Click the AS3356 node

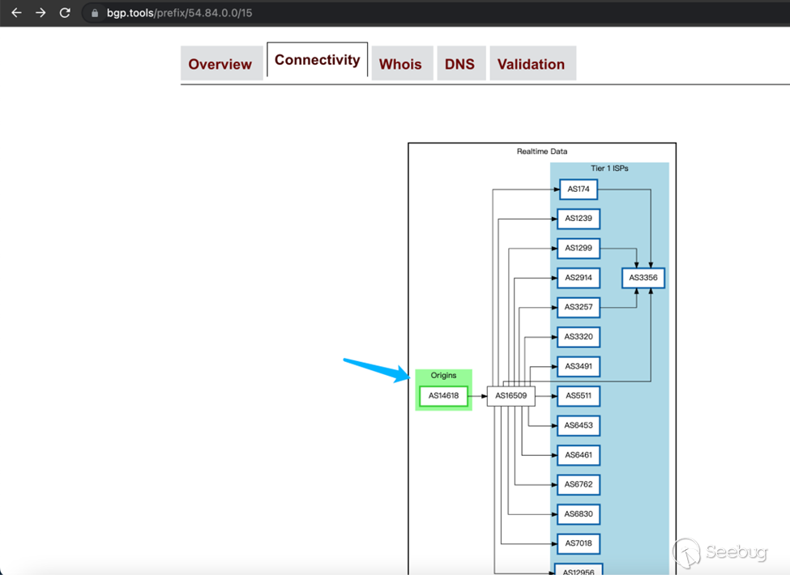point(643,278)
